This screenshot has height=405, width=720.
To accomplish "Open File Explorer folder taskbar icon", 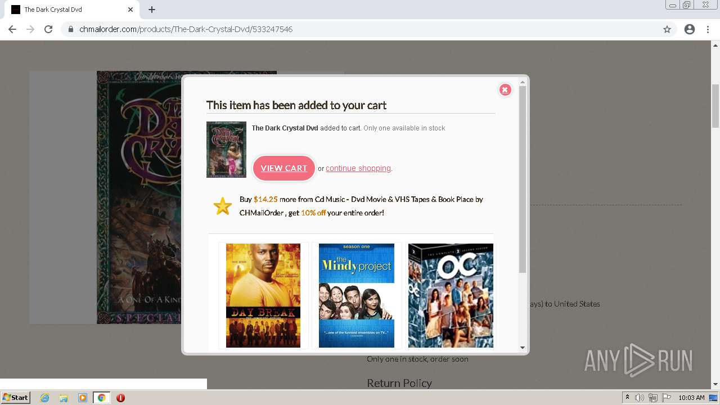I will (x=64, y=398).
